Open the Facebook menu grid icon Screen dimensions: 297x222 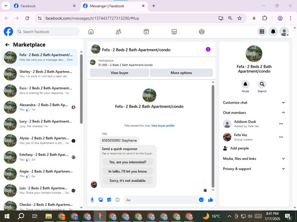click(262, 31)
